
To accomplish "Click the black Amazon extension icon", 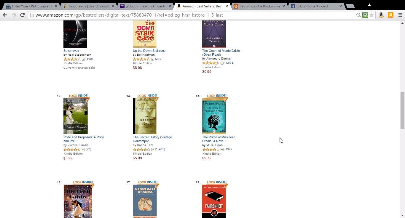I will (x=381, y=15).
